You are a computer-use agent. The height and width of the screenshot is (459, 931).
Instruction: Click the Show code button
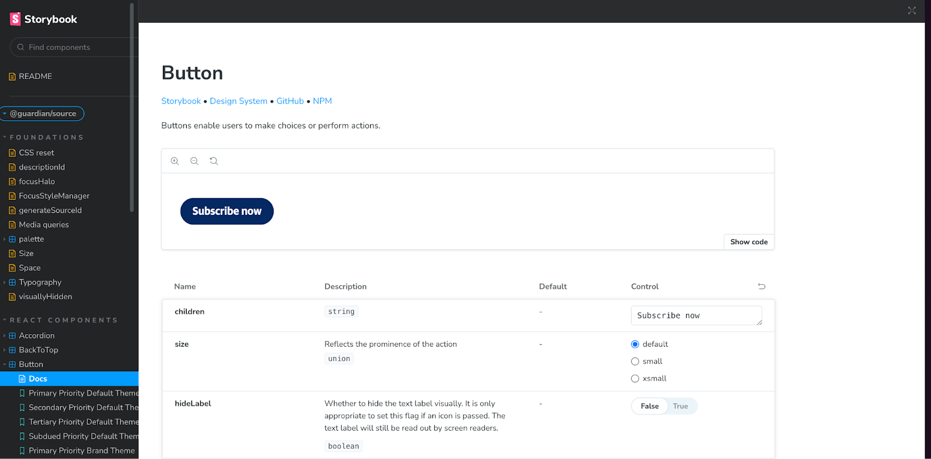click(x=749, y=242)
